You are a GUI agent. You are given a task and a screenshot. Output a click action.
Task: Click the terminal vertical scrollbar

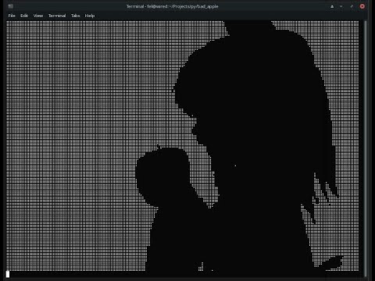(x=366, y=148)
